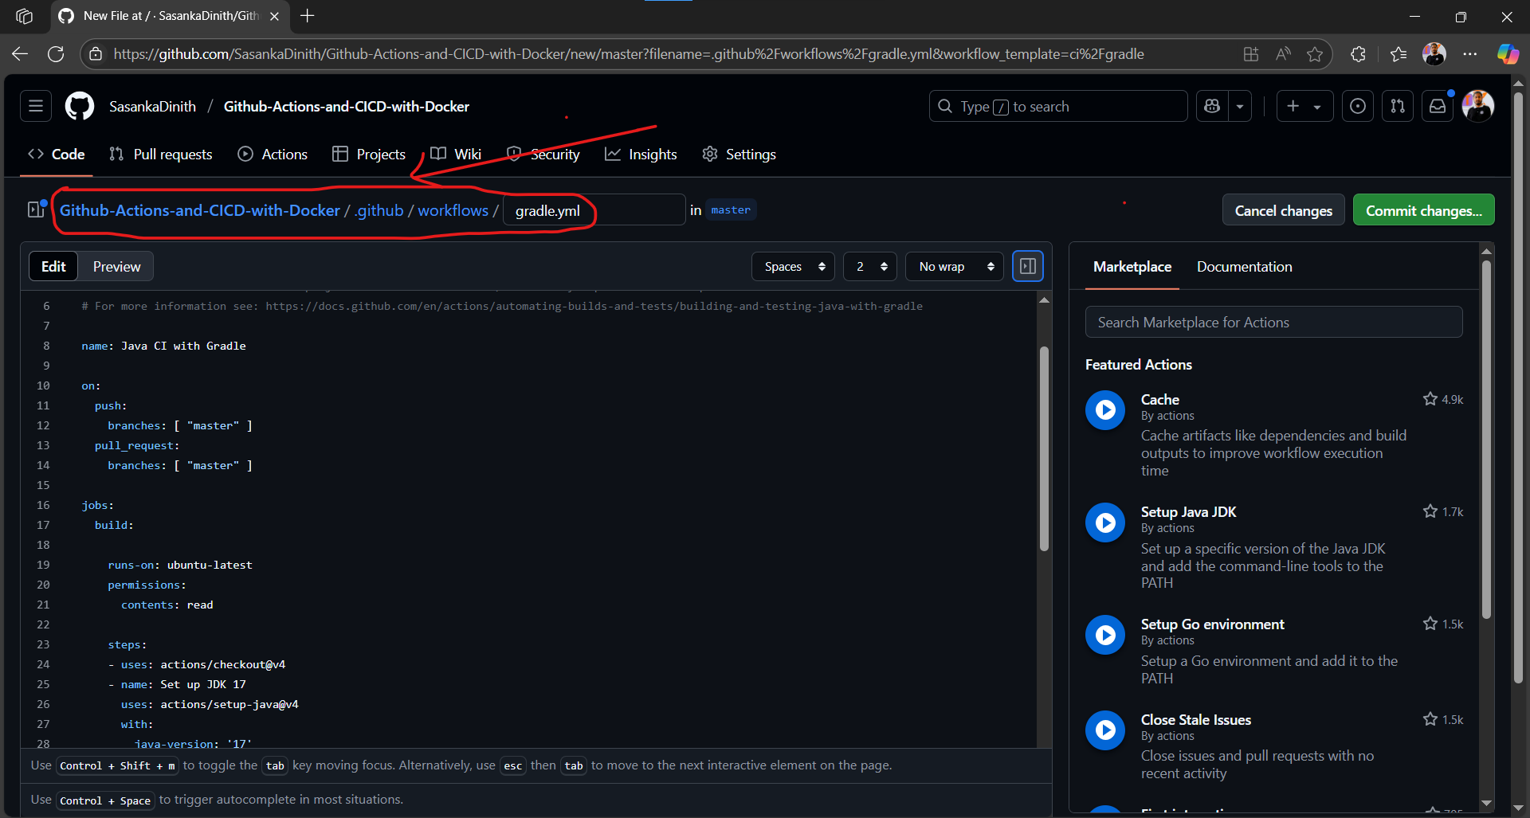
Task: Click Cancel changes button
Action: [1283, 210]
